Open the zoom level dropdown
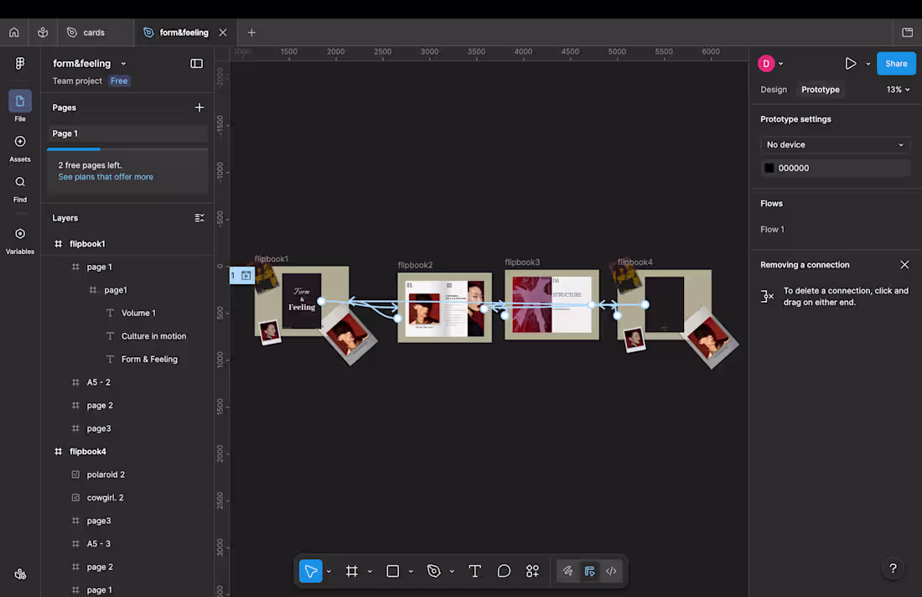This screenshot has width=922, height=597. pyautogui.click(x=896, y=89)
